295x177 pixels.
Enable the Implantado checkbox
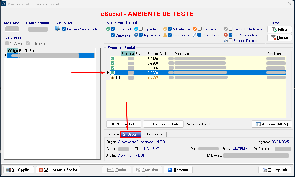pos(141,29)
